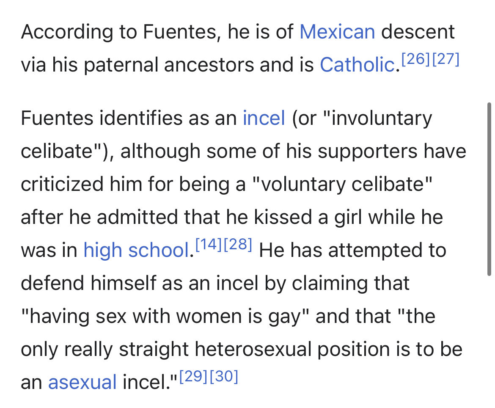Follow the incel article link
The image size is (495, 408).
(264, 118)
